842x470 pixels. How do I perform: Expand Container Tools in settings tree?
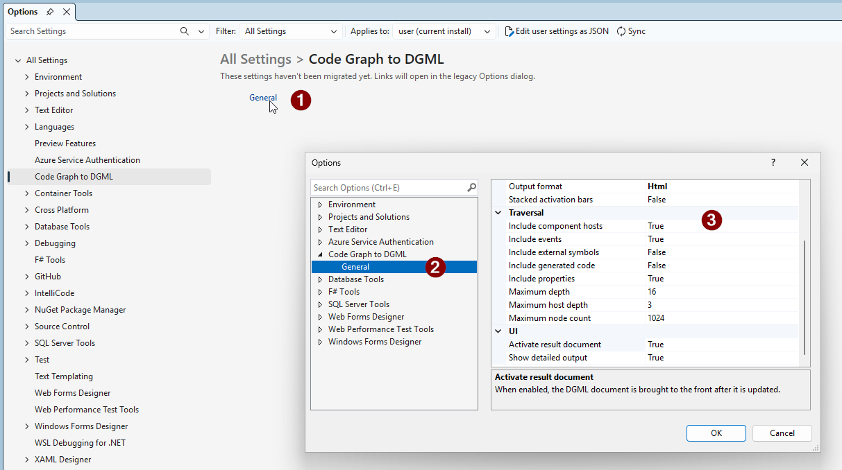[x=27, y=193]
